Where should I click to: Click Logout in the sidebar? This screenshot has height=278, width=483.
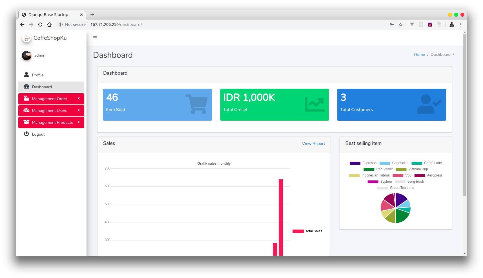point(51,134)
